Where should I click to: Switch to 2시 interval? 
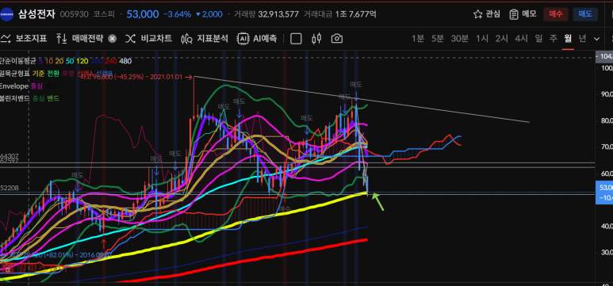click(501, 38)
